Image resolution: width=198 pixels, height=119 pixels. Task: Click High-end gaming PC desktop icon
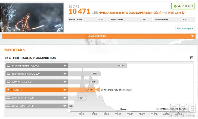click(8, 74)
